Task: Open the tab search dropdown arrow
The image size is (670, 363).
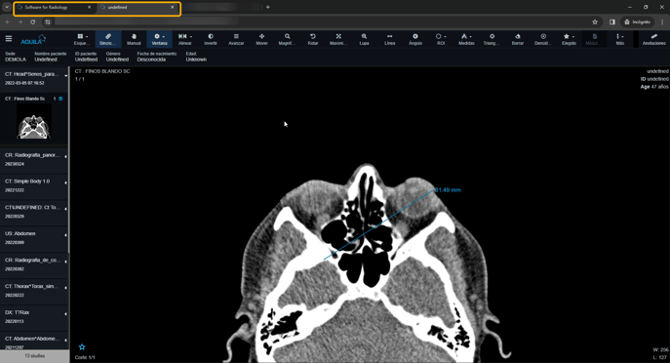Action: 7,7
